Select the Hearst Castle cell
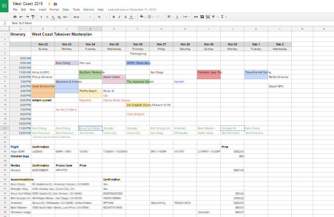 click(x=114, y=77)
